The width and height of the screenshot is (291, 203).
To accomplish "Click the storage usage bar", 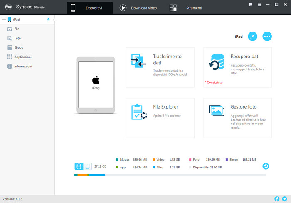I will [x=170, y=175].
